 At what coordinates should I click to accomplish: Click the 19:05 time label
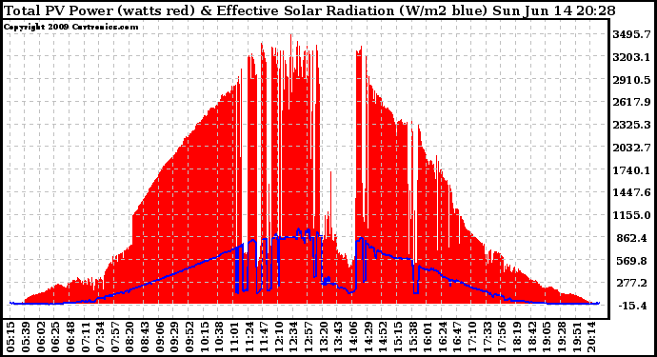pyautogui.click(x=546, y=337)
